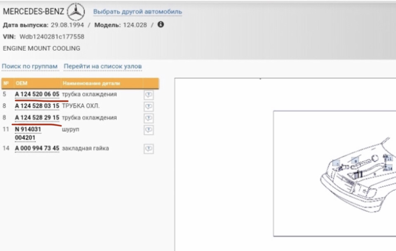
Task: Click the 'MERCEDES-BENZ' brand title
Action: pyautogui.click(x=33, y=12)
